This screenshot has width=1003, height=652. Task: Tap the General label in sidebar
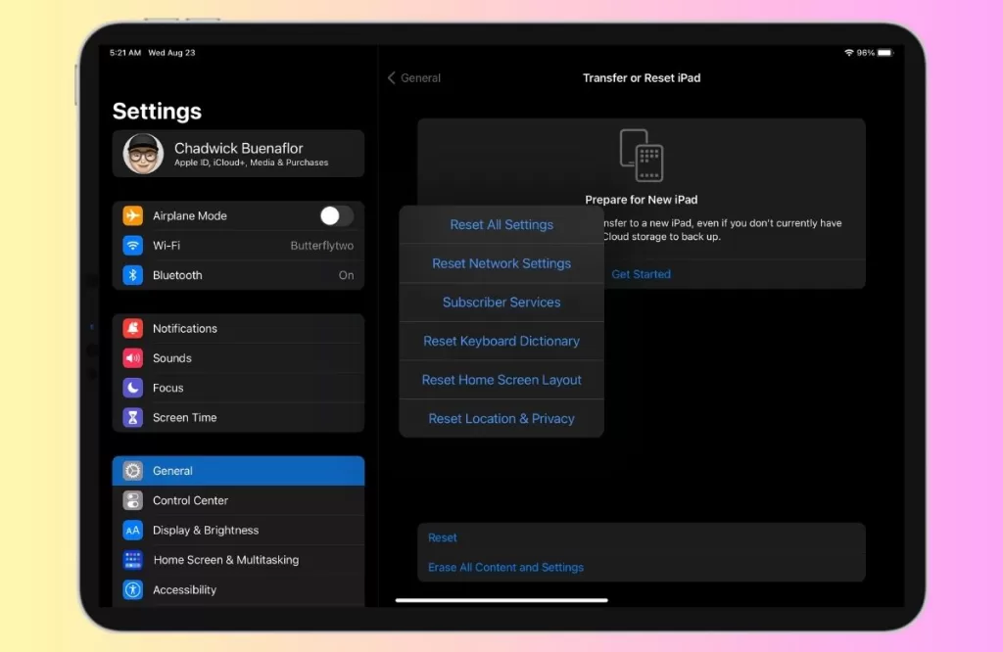tap(172, 471)
